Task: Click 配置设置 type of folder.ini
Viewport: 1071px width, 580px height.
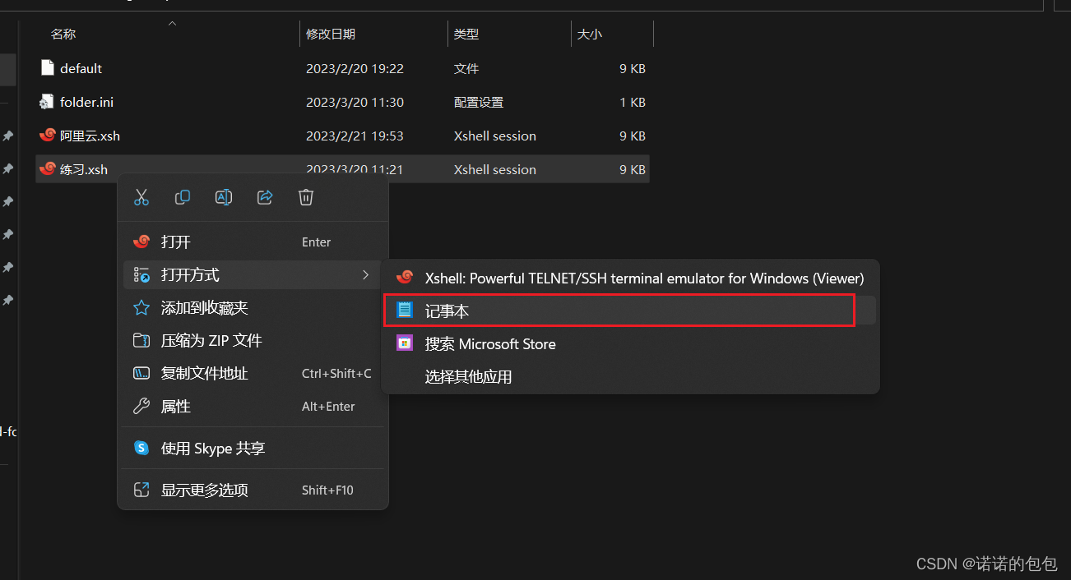Action: [x=479, y=102]
